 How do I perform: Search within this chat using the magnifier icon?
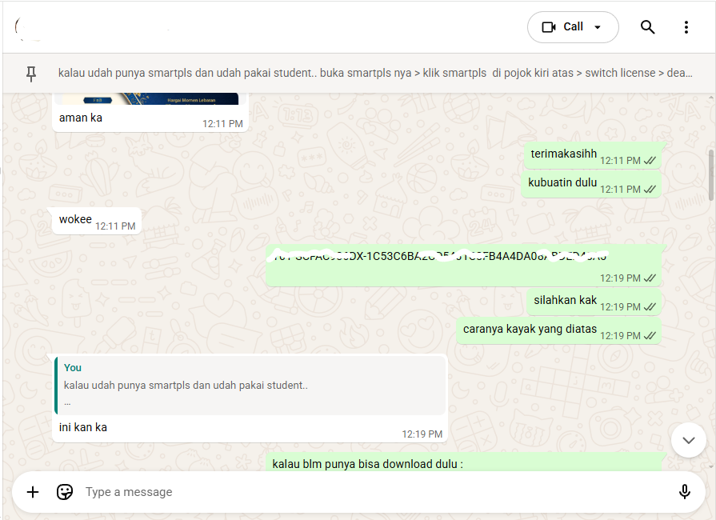[647, 26]
